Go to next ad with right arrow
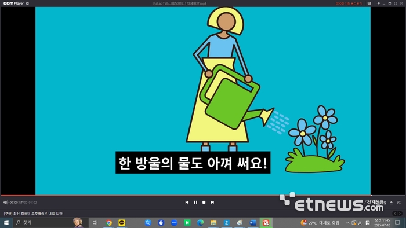406x228 pixels. click(x=400, y=214)
